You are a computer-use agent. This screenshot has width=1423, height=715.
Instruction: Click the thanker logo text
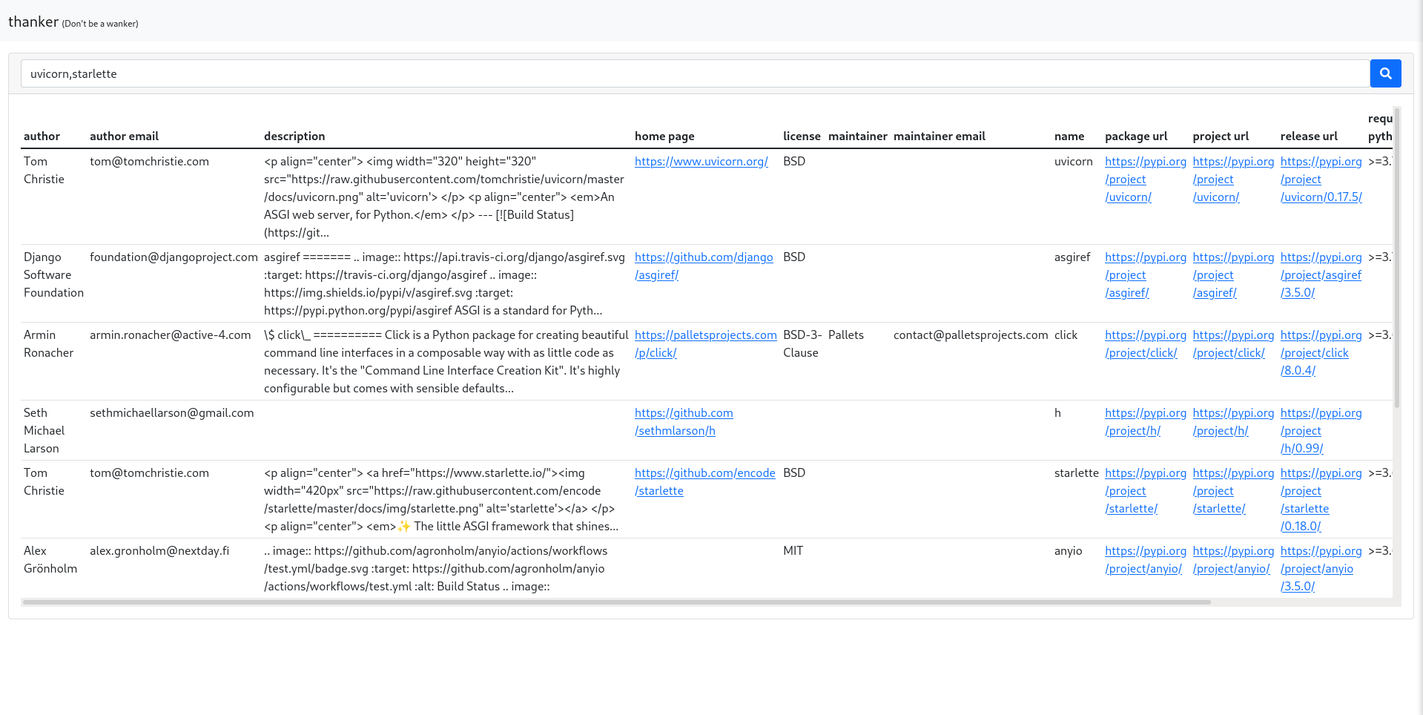click(33, 22)
